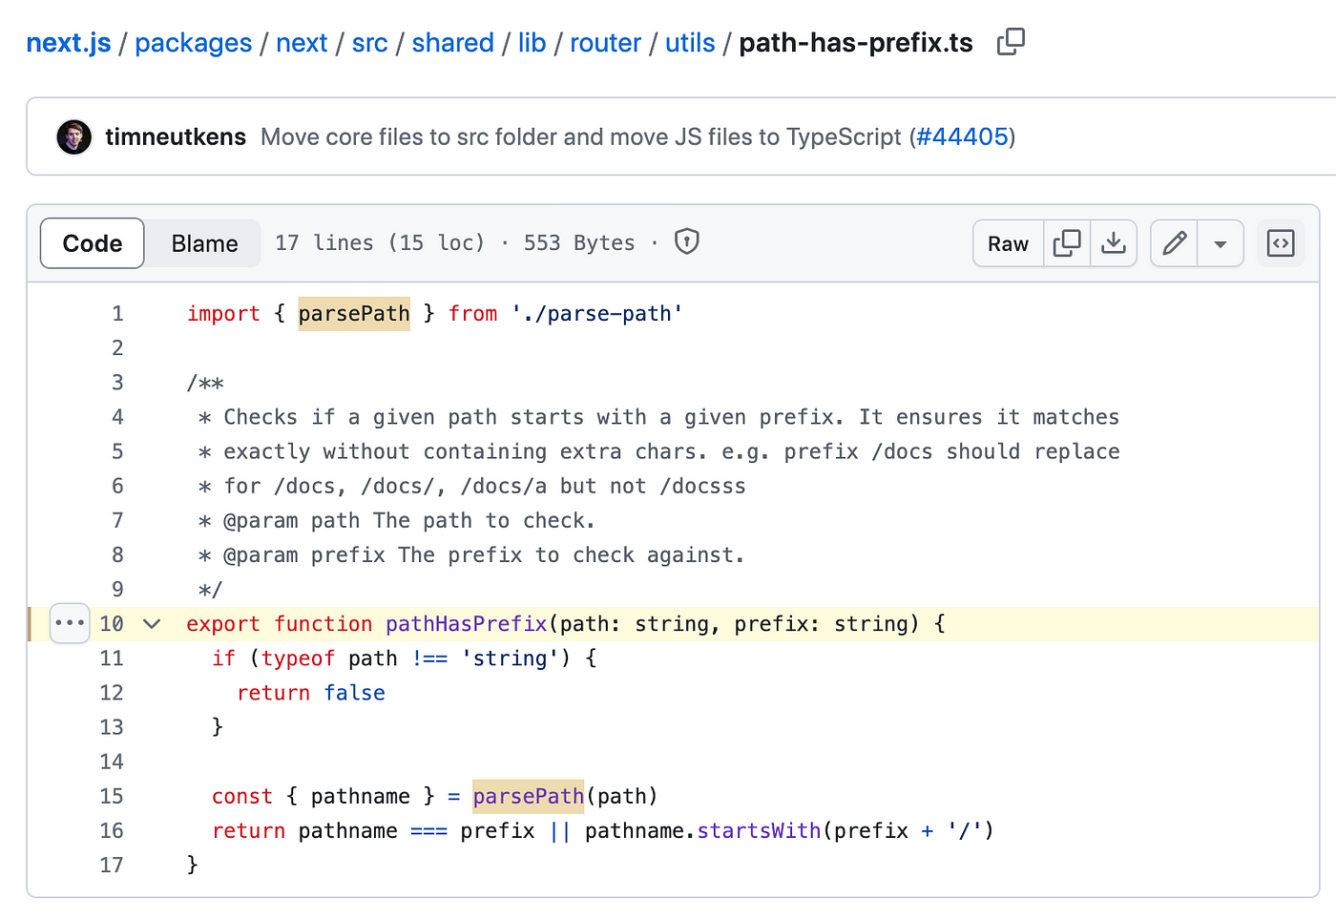Click the 'typeof' keyword on line 11
1336x919 pixels.
[298, 658]
